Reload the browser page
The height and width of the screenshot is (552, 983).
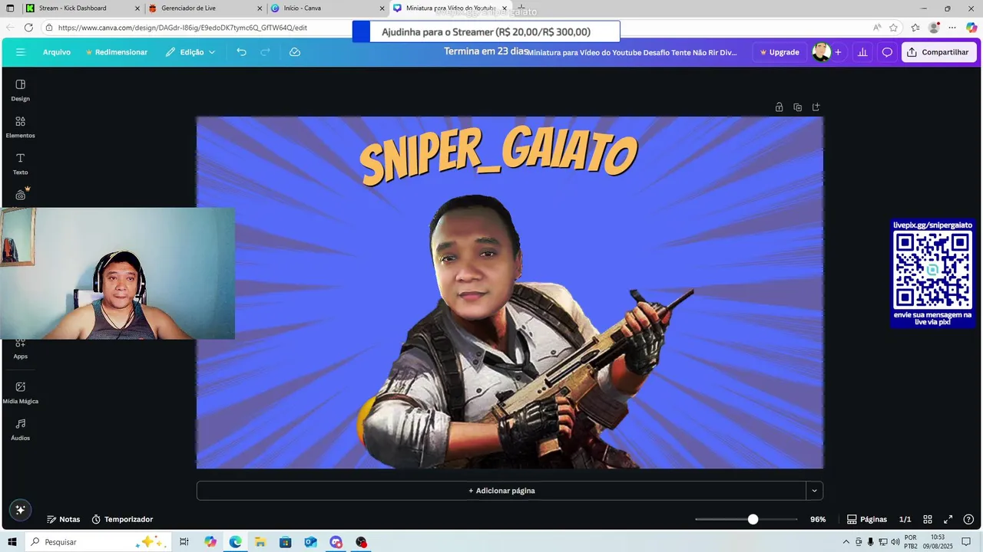[28, 28]
